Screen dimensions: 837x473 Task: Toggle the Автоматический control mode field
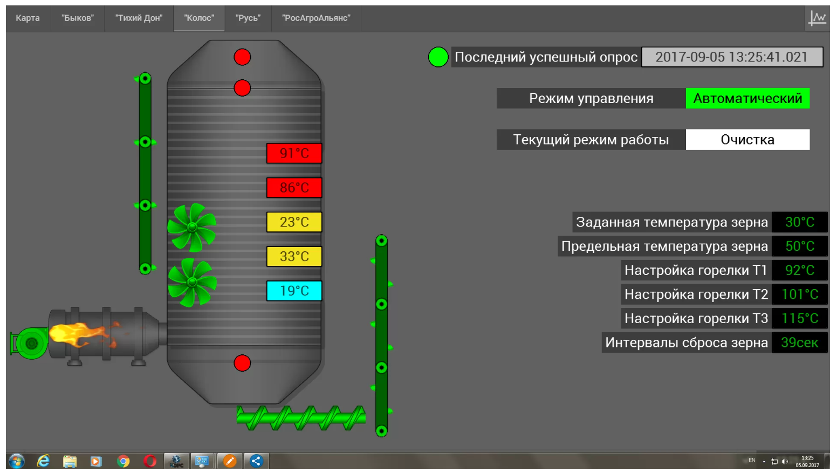click(747, 99)
